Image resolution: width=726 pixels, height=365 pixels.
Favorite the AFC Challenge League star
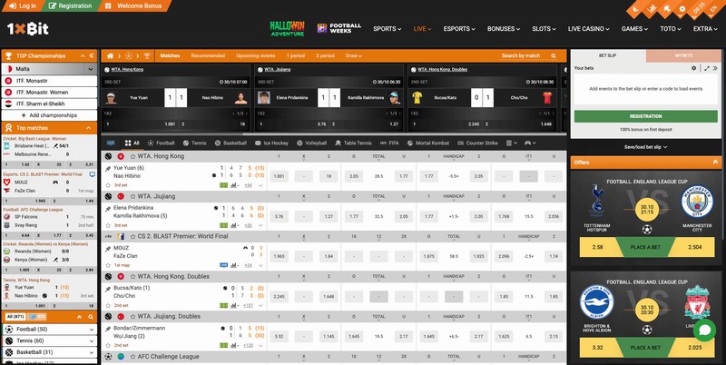click(x=132, y=357)
